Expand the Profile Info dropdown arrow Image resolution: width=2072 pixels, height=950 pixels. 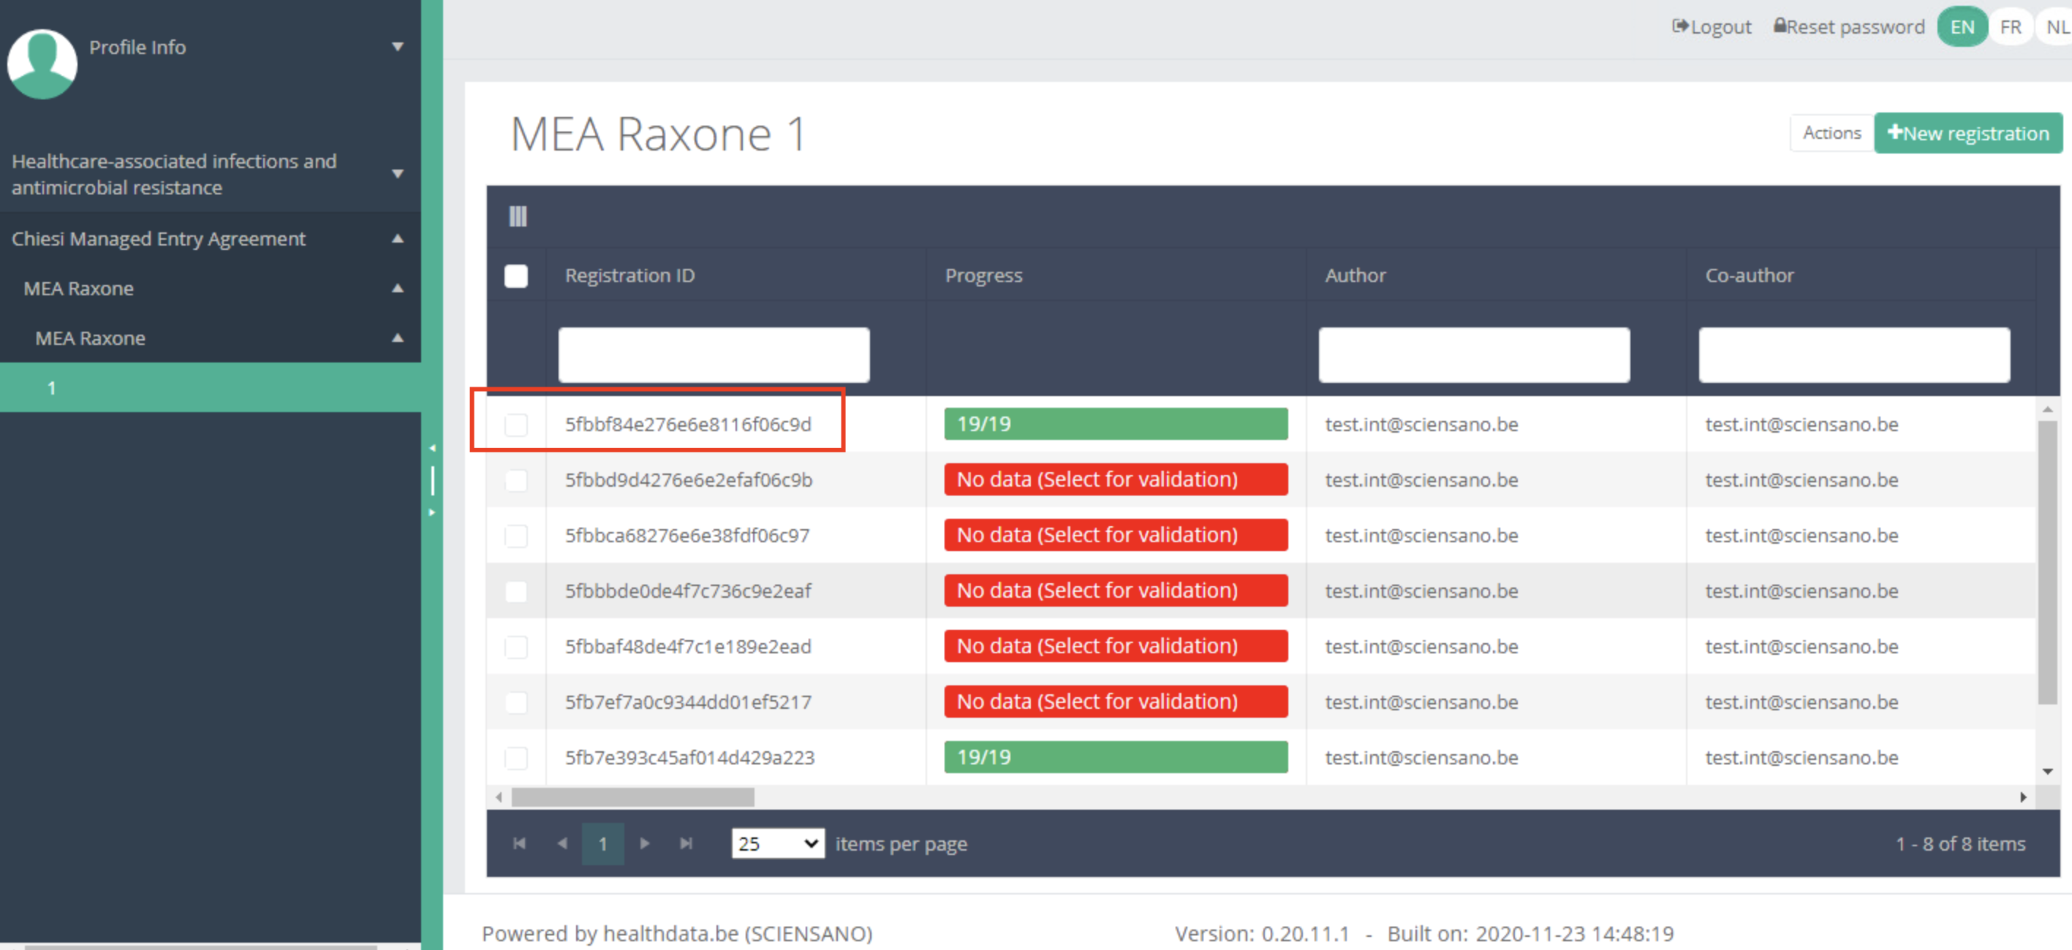pyautogui.click(x=397, y=47)
